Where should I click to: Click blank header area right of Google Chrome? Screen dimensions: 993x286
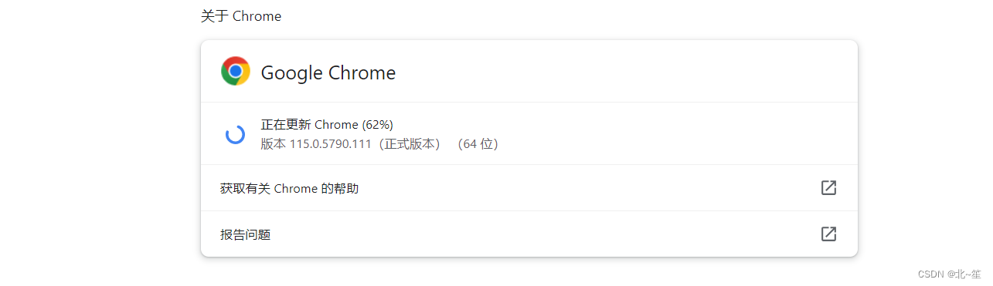(618, 72)
